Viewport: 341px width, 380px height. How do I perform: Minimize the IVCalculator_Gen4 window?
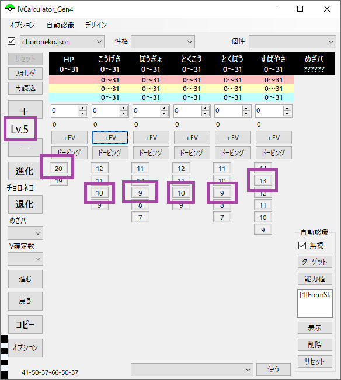point(274,9)
